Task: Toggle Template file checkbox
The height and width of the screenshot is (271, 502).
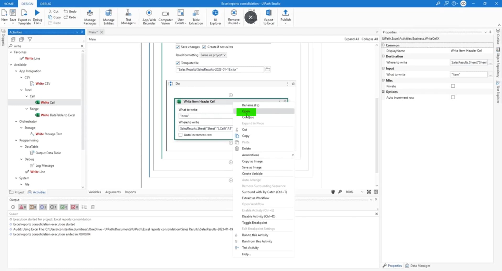Action: [x=178, y=63]
